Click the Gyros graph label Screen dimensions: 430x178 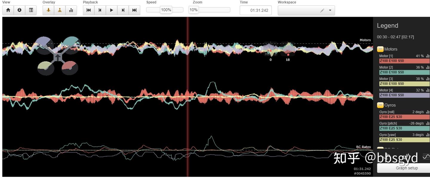click(366, 93)
